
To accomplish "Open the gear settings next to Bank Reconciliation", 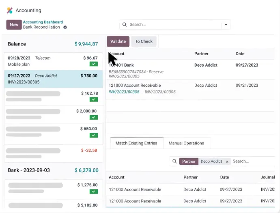I will coord(65,28).
